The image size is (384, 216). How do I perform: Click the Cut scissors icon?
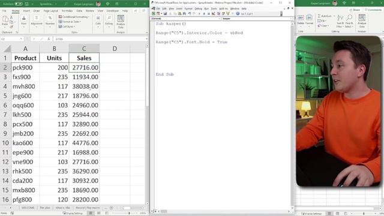11,17
